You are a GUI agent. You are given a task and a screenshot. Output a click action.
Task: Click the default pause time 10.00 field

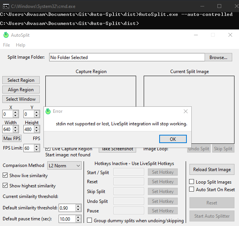[x=67, y=219]
